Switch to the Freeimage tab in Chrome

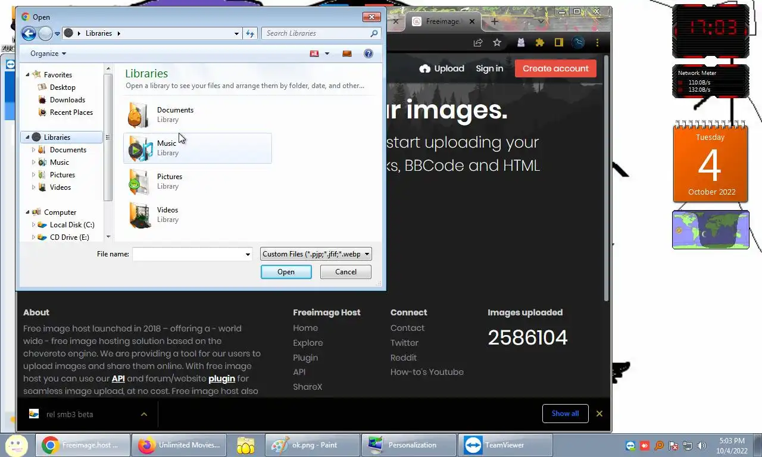(x=442, y=21)
